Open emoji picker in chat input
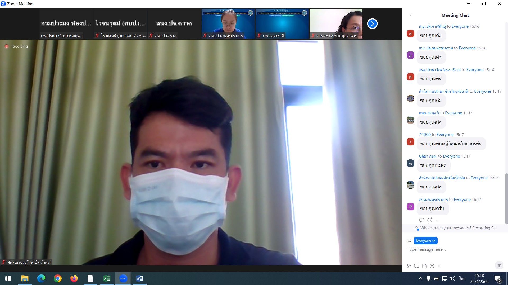The height and width of the screenshot is (285, 508). coord(432,266)
